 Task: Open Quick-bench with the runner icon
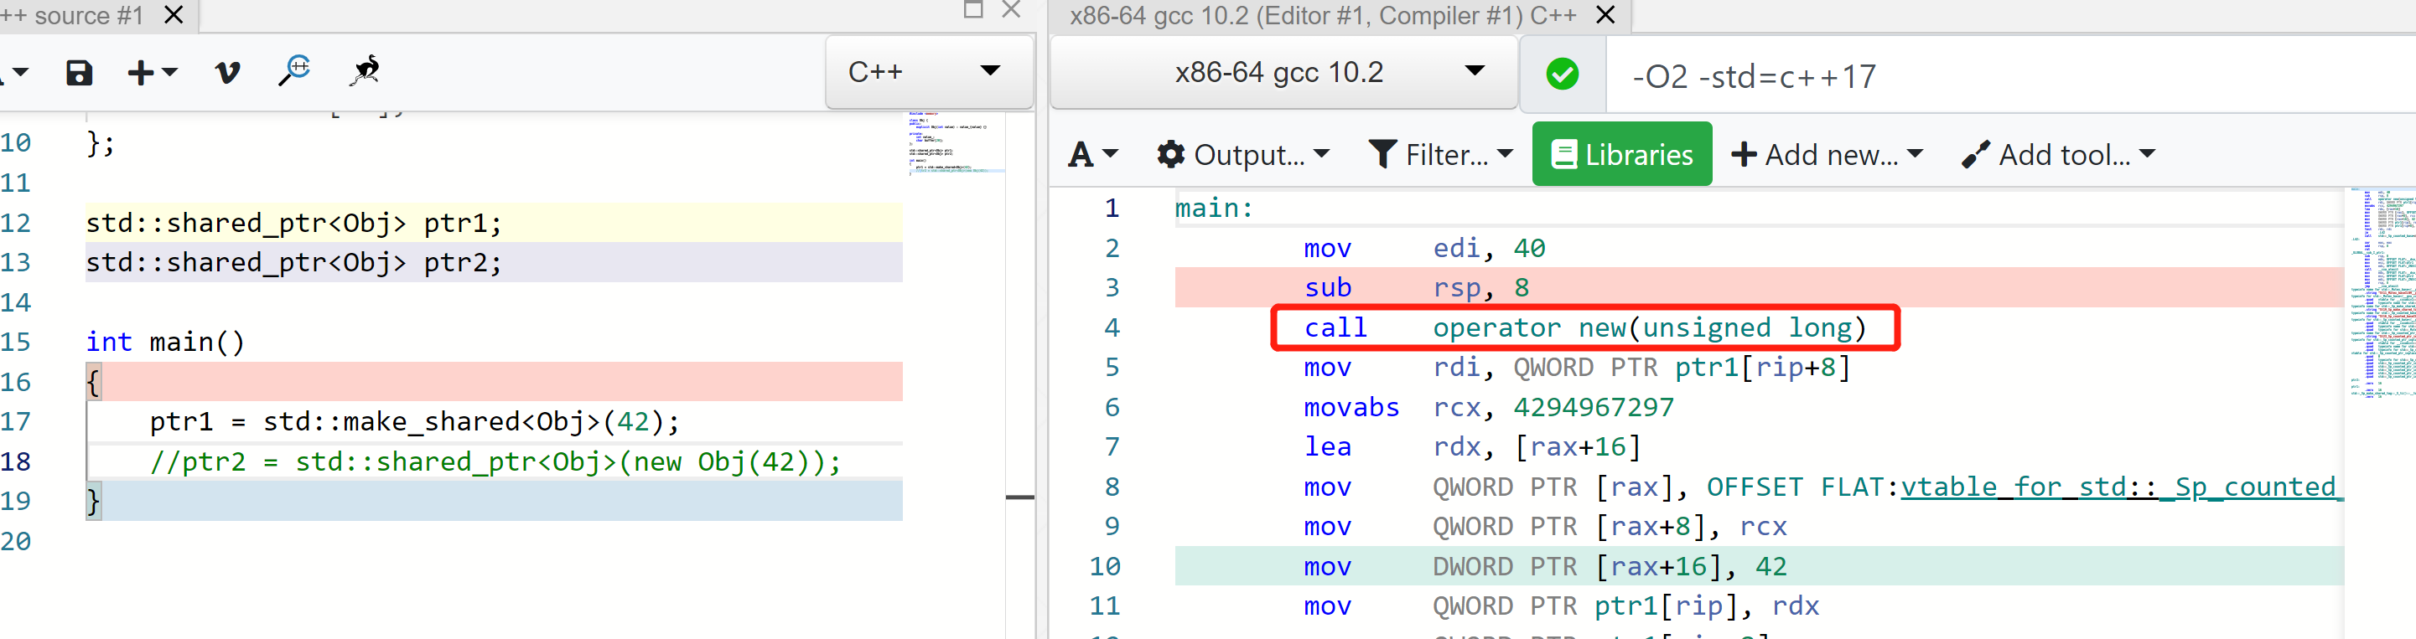[365, 70]
